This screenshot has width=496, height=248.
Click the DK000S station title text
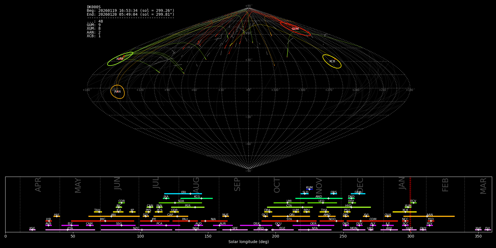tap(94, 7)
